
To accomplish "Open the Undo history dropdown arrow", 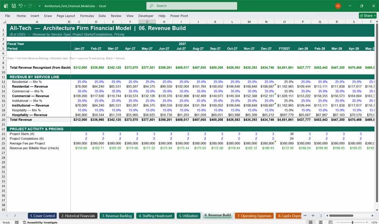I will 25,6.
